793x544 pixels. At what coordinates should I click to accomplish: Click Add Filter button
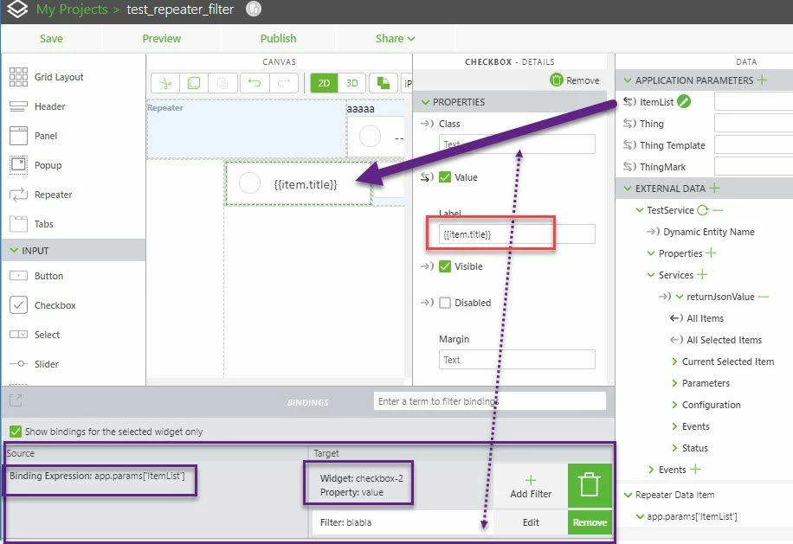[531, 486]
